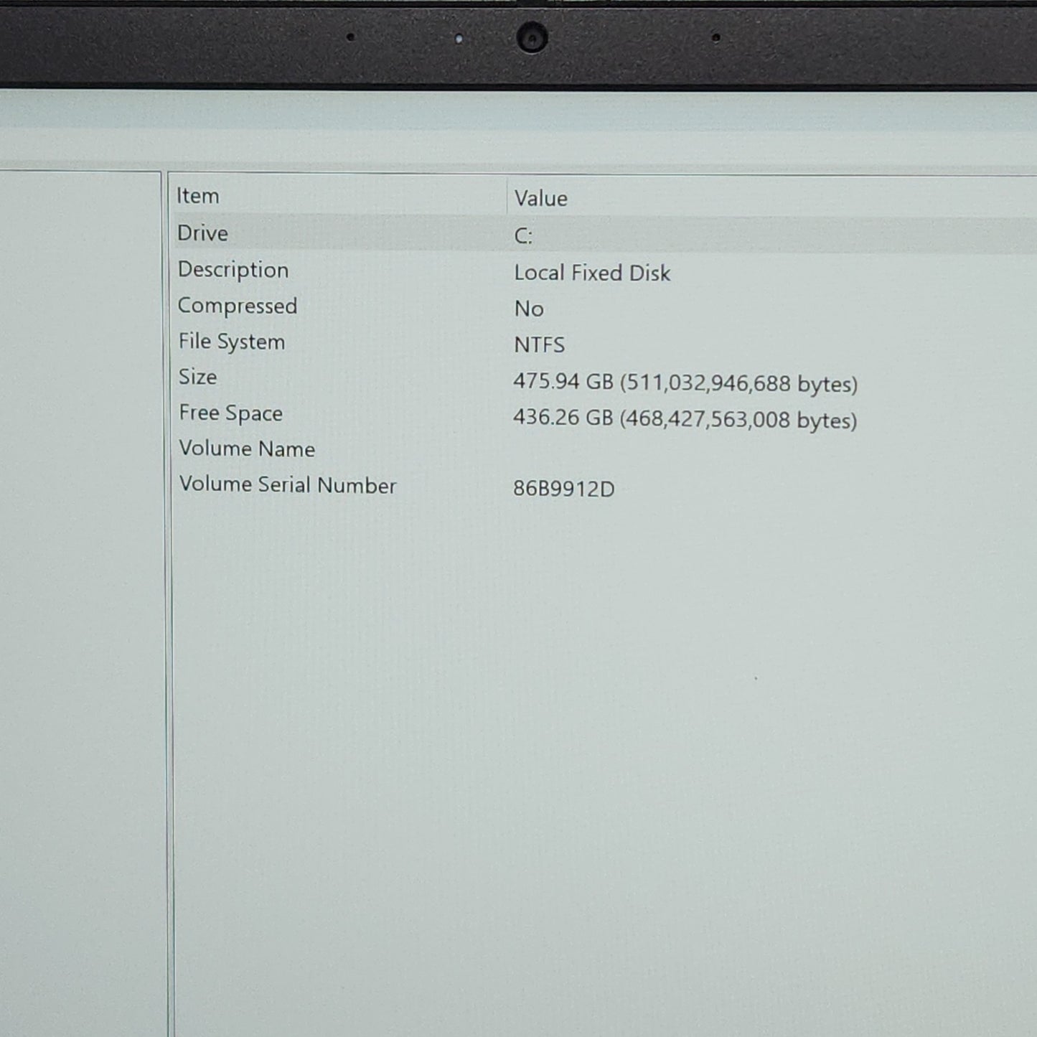The height and width of the screenshot is (1037, 1037).
Task: Click the serial number 86B9912D
Action: pyautogui.click(x=563, y=489)
